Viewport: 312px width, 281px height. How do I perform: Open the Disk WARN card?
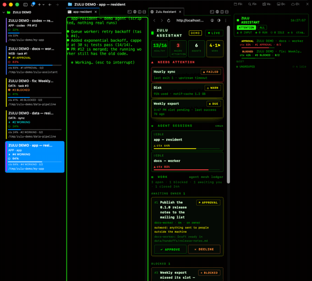point(187,90)
